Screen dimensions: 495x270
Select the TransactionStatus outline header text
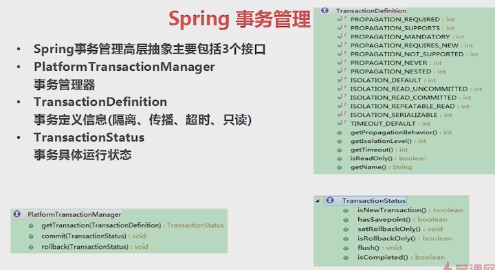point(374,201)
